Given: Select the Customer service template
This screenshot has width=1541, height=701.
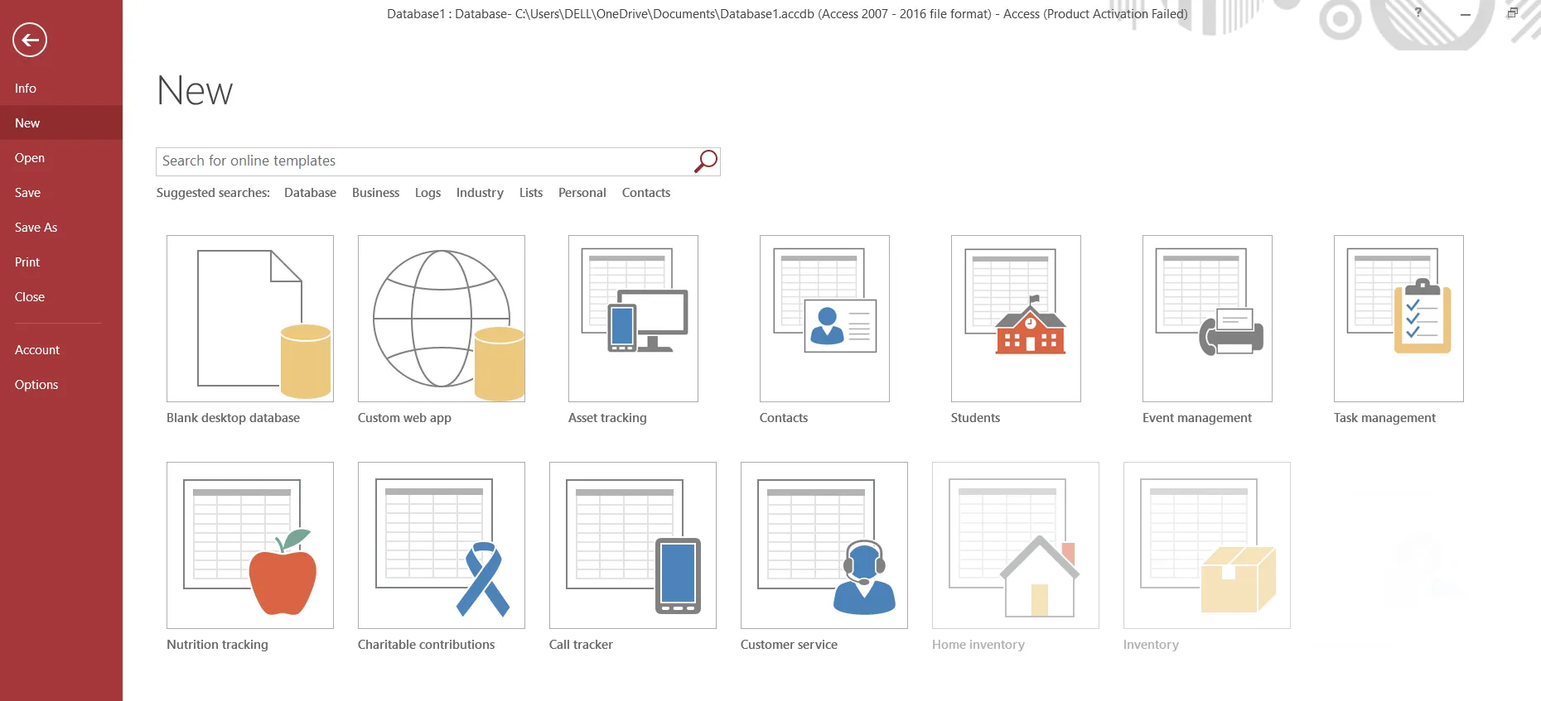Looking at the screenshot, I should point(824,545).
